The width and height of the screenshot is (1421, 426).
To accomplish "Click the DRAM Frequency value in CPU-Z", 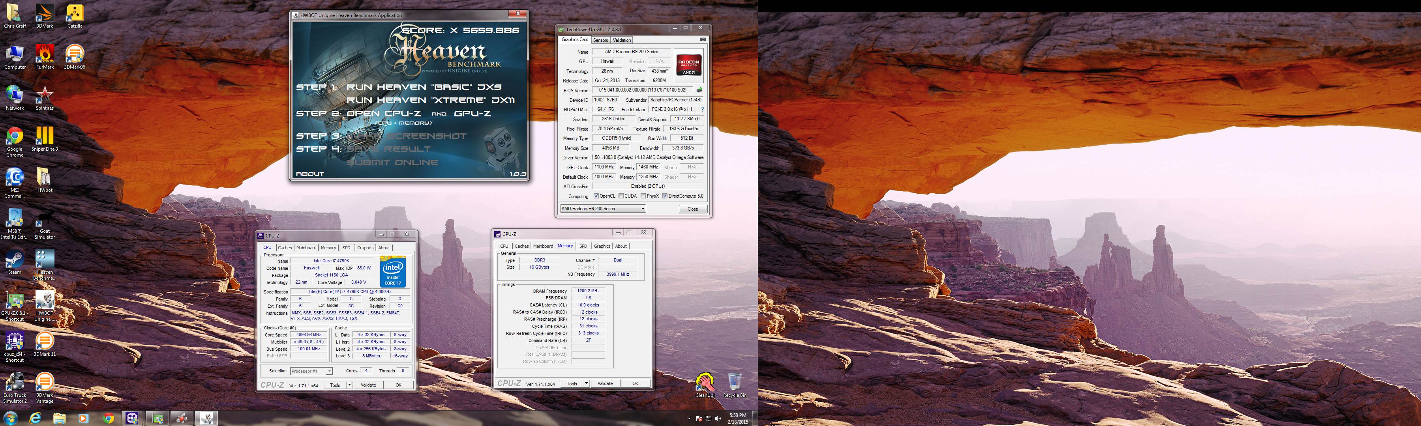I will [588, 291].
